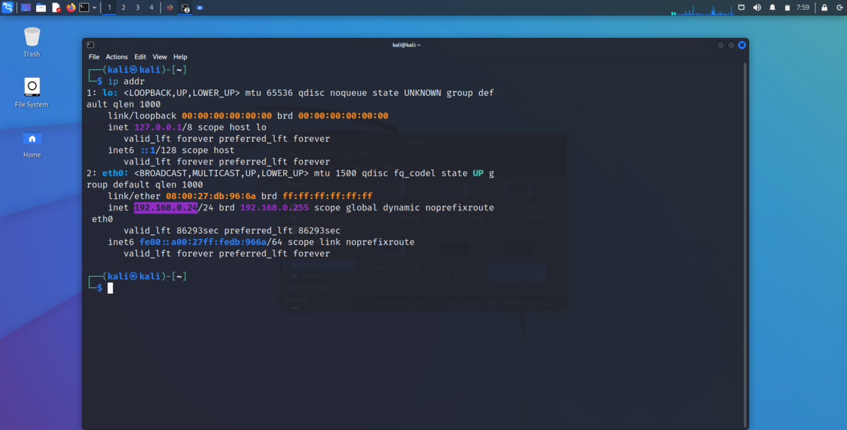Click the Show Desktop panel icon
847x430 pixels.
[26, 8]
